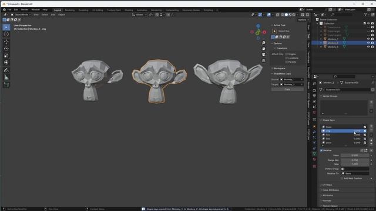Click the Range Max value field
This screenshot has width=376, height=211.
355,164
